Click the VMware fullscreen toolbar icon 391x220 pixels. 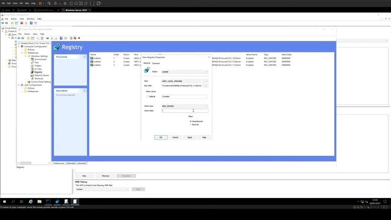[x=81, y=3]
